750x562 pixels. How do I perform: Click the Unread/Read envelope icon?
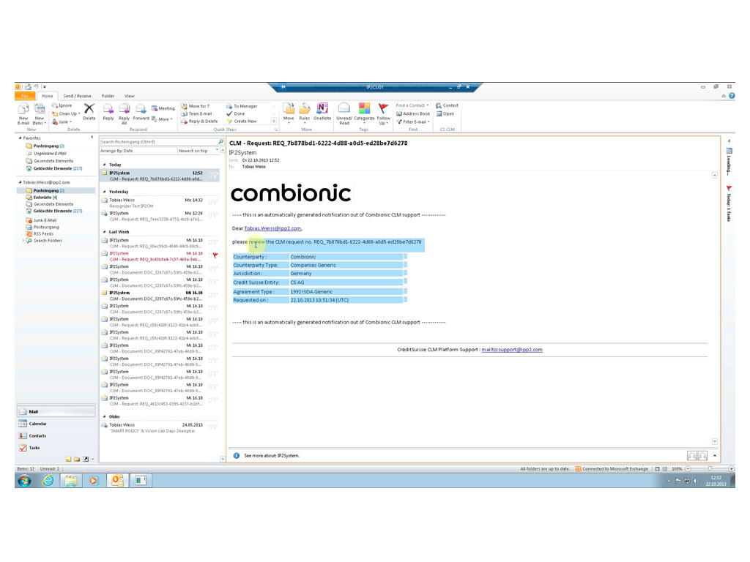tap(344, 110)
